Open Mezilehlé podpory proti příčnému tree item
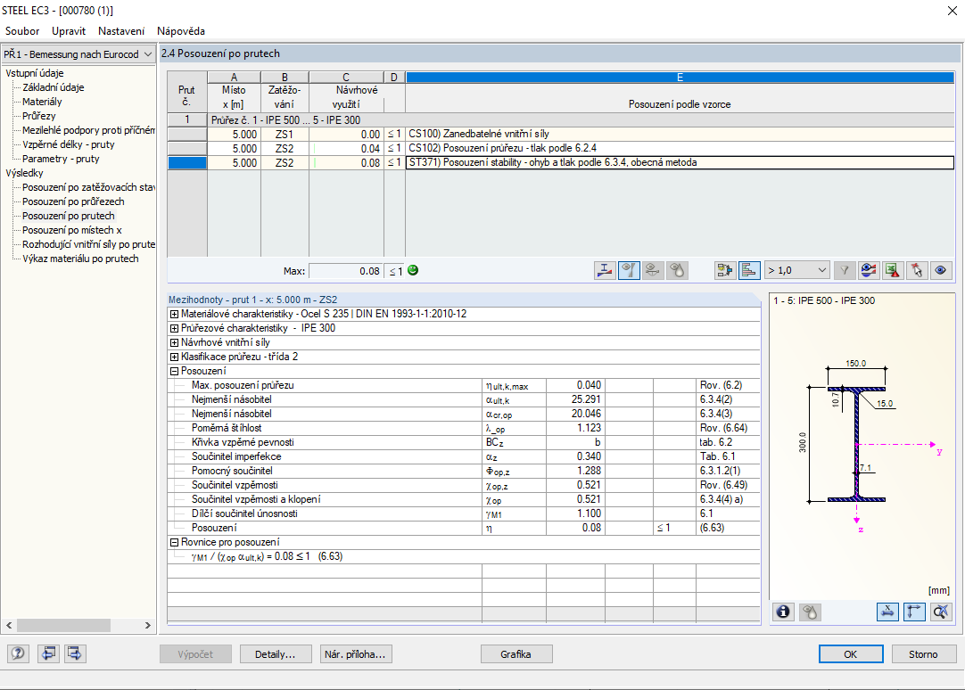The image size is (965, 690). pyautogui.click(x=88, y=130)
